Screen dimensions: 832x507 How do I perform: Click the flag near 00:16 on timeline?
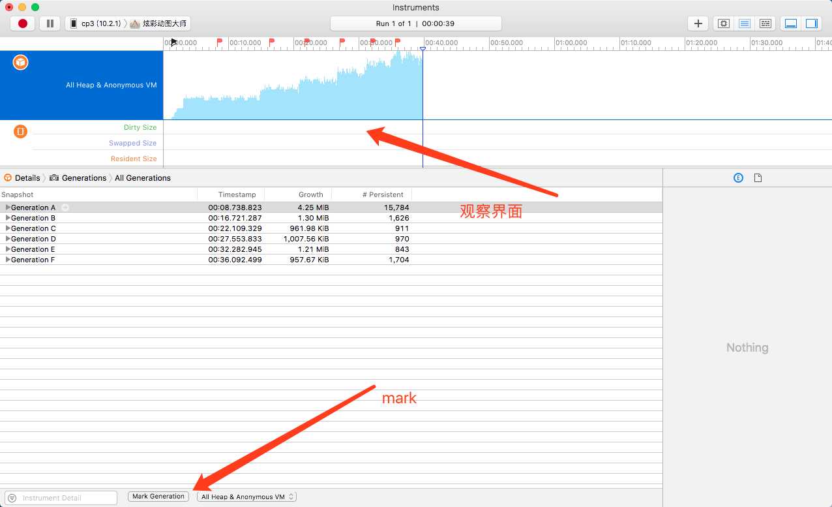tap(272, 42)
